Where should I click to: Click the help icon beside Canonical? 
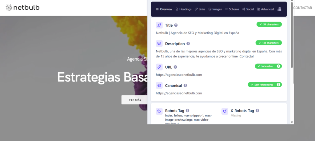click(x=185, y=86)
